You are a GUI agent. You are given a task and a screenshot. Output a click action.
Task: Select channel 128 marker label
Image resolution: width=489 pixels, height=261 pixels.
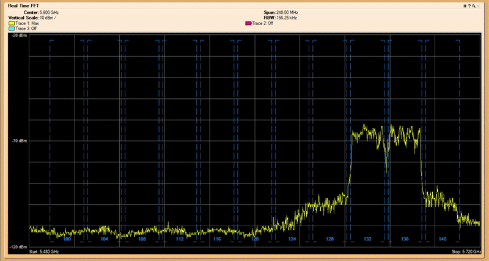(x=330, y=239)
